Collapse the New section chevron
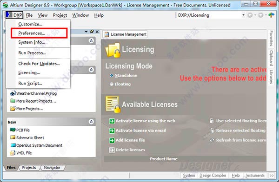The height and width of the screenshot is (182, 279). (91, 122)
